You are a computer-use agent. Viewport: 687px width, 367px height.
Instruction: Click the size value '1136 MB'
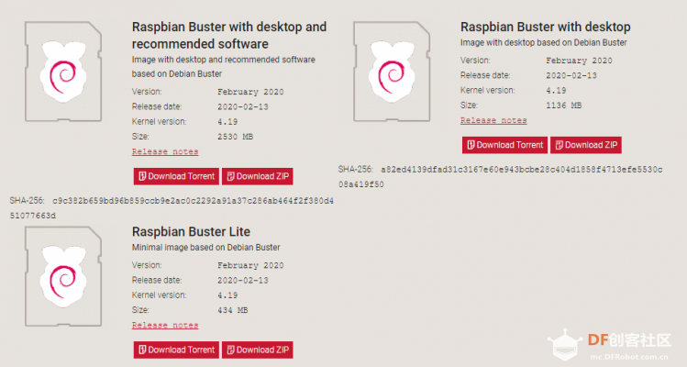564,106
